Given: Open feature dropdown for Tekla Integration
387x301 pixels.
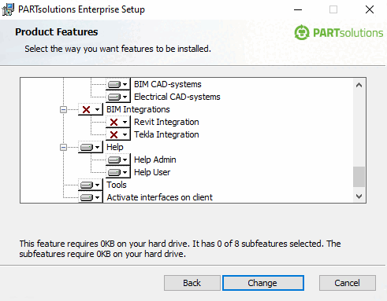Looking at the screenshot, I should click(117, 134).
